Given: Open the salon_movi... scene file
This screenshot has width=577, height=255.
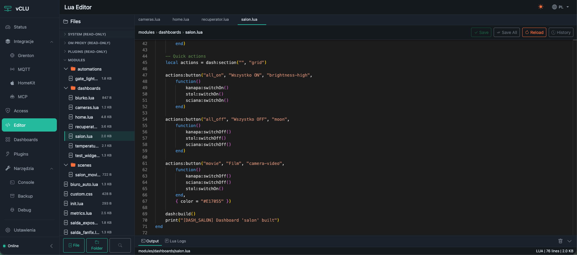Looking at the screenshot, I should 99,175.
